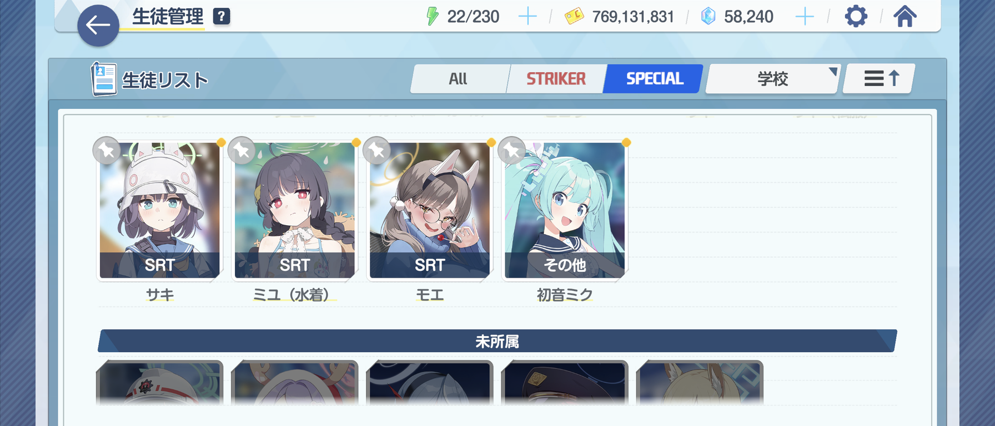Switch to the All tab

tap(458, 79)
